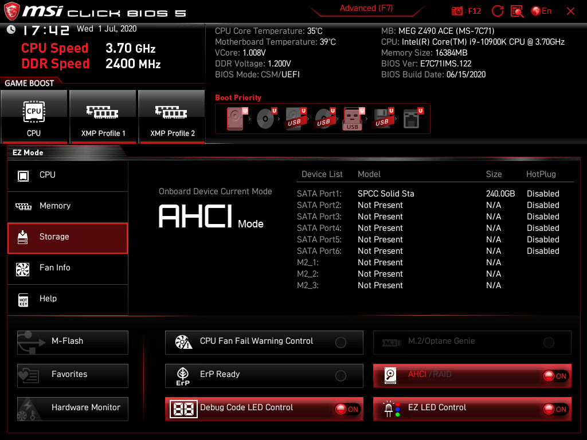The image size is (587, 440).
Task: Open the M-Flash utility
Action: [x=72, y=342]
